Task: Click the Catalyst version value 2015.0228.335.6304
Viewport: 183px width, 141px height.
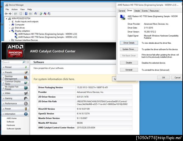Action: click(x=86, y=128)
